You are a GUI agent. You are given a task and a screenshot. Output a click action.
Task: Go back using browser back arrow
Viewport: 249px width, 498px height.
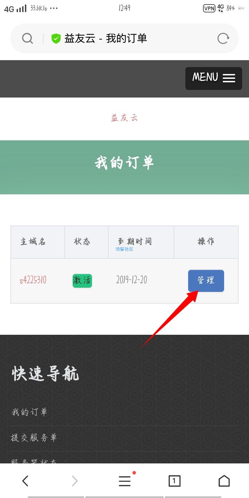click(x=25, y=481)
